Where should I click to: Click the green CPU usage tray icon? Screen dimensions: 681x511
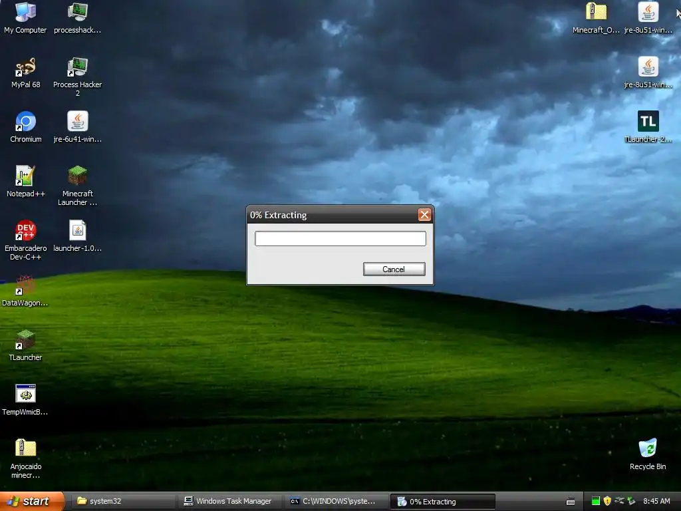(595, 501)
